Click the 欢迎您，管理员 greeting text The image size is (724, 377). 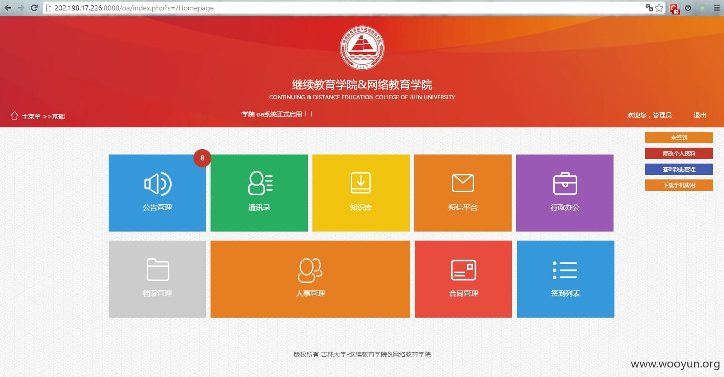(x=649, y=115)
